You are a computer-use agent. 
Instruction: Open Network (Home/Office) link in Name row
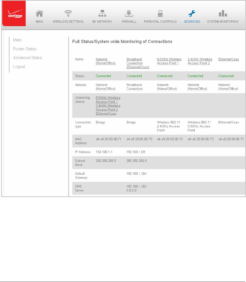tap(105, 61)
